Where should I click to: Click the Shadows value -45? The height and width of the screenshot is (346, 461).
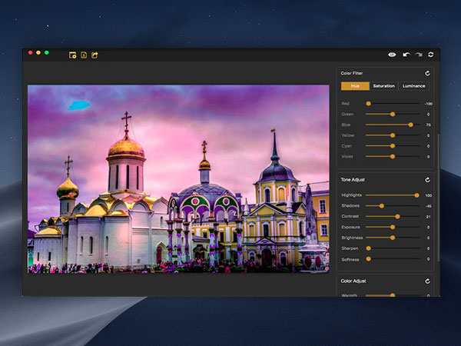429,206
